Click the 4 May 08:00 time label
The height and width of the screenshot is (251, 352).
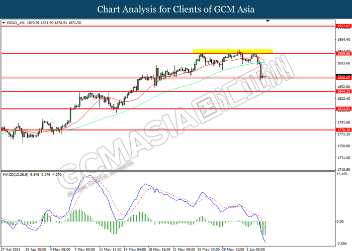tap(60, 249)
